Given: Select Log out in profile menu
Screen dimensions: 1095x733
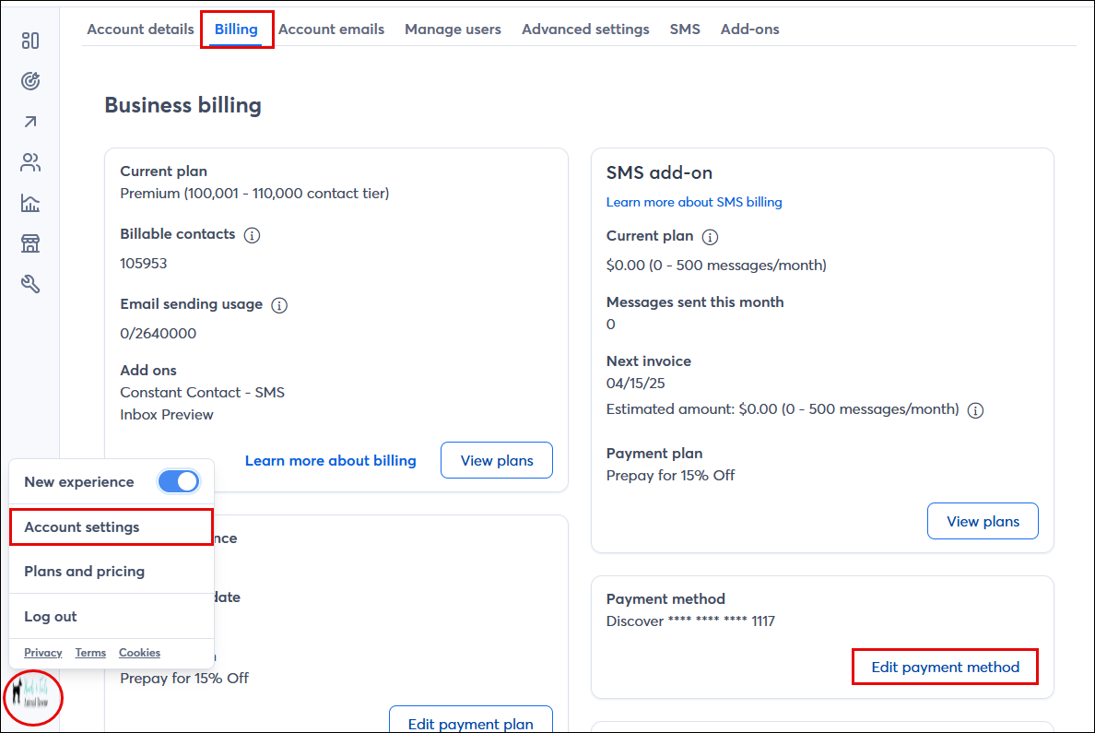Looking at the screenshot, I should [x=111, y=616].
